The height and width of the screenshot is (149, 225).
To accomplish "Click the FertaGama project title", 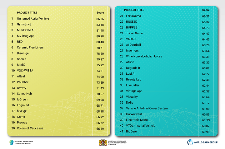I will [x=133, y=16].
